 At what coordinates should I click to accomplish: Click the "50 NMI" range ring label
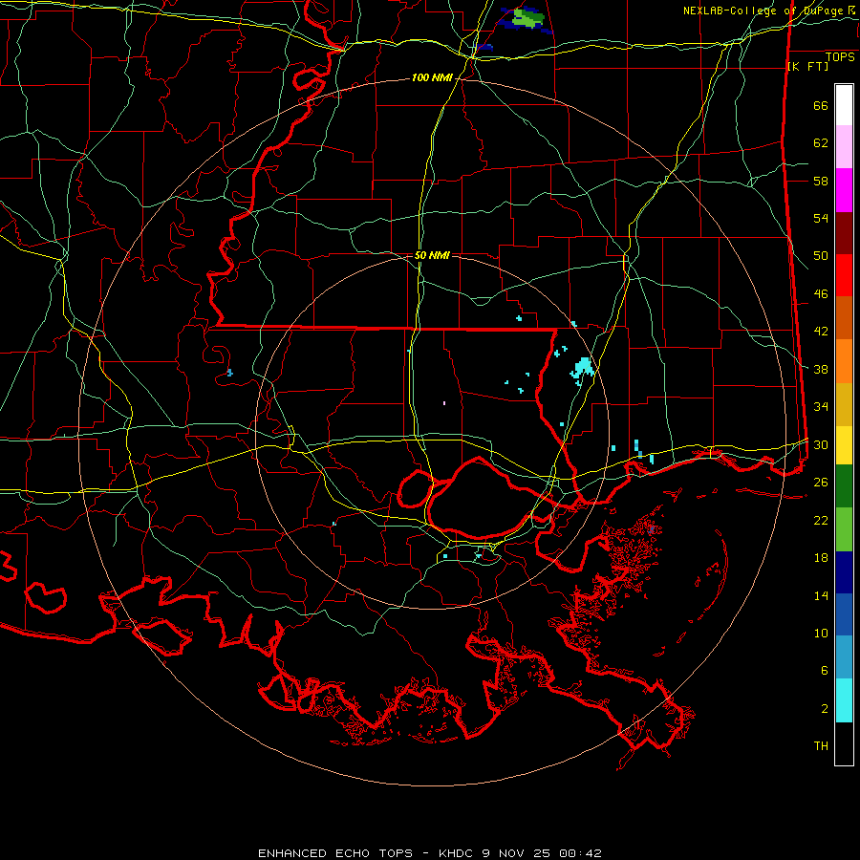tap(432, 255)
